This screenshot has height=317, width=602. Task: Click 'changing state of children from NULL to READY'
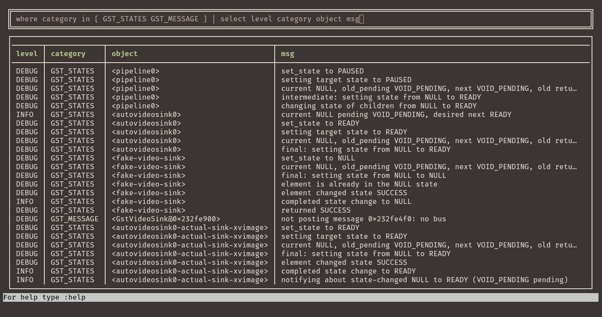[x=379, y=106]
